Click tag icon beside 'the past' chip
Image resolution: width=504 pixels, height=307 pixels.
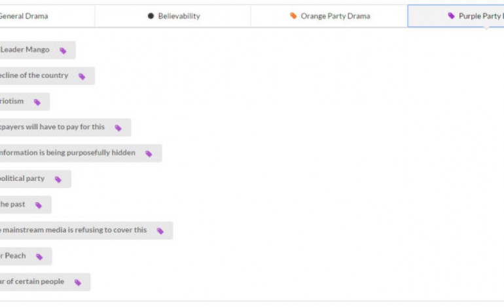tap(39, 205)
